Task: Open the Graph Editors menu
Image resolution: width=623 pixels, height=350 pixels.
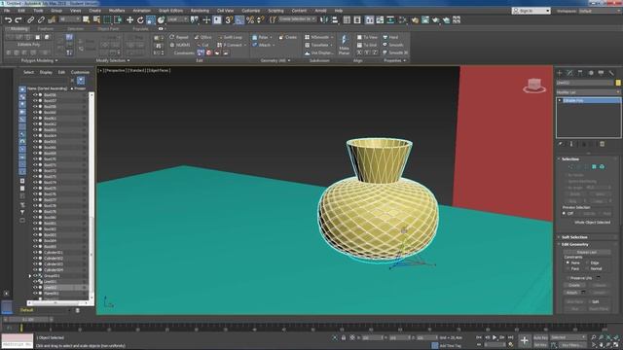Action: (171, 11)
